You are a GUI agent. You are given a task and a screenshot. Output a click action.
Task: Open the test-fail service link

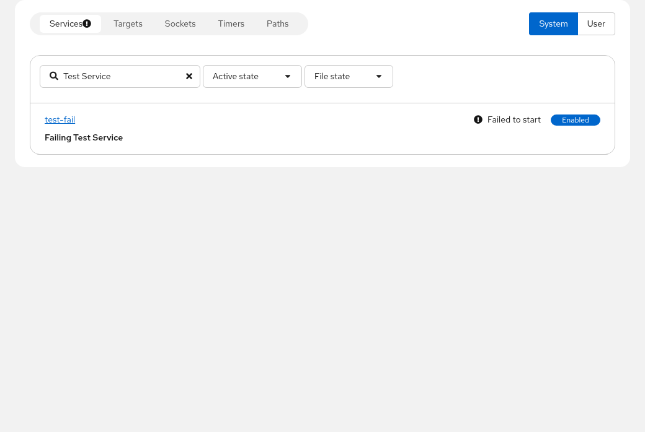(60, 119)
